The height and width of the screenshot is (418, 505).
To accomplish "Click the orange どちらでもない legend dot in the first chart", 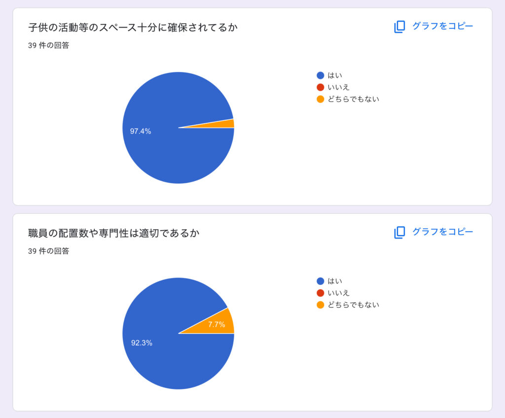I will (321, 99).
